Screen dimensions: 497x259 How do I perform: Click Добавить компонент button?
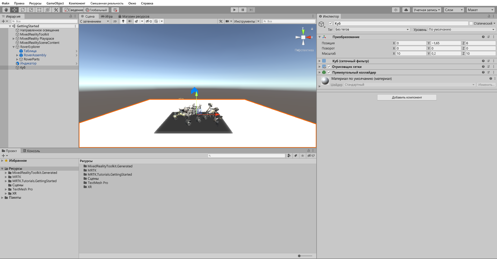click(407, 97)
